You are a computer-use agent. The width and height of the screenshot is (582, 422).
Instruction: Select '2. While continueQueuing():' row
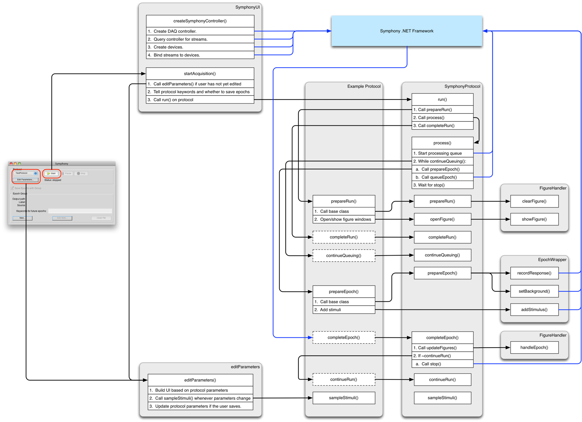(x=442, y=161)
